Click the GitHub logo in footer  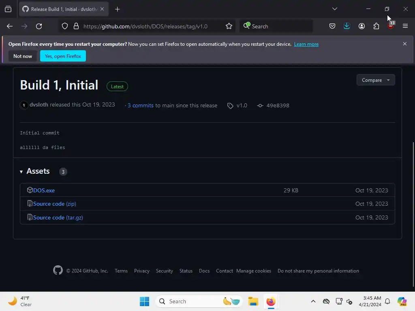58,270
